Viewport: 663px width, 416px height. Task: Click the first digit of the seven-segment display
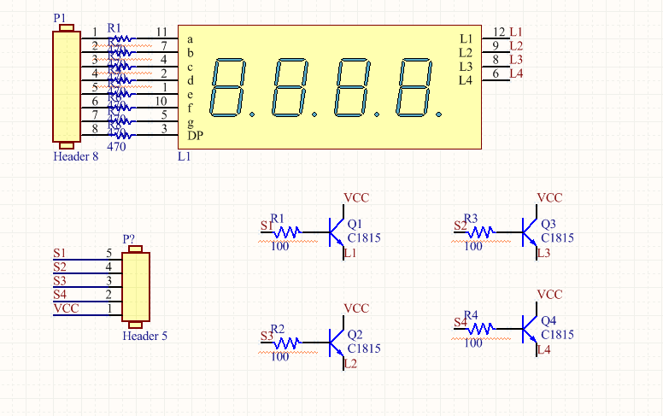pos(228,88)
